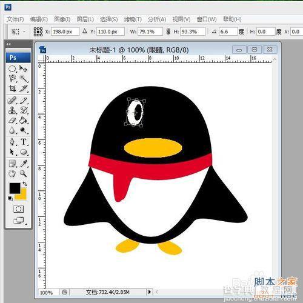
Task: Click the background yellow color swatch
Action: 23,196
